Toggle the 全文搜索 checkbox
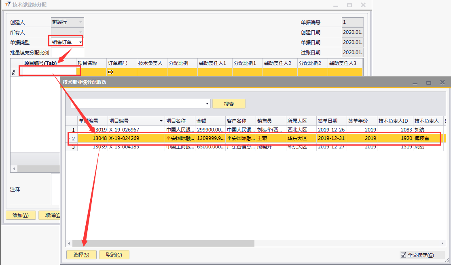Viewport: 451px width, 265px height. tap(403, 255)
